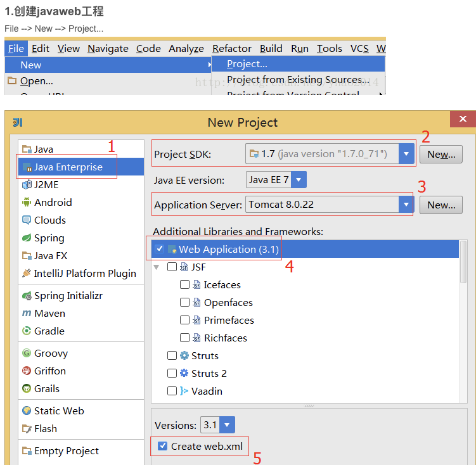Click the Spring Initializr icon
The width and height of the screenshot is (476, 465).
click(x=27, y=295)
